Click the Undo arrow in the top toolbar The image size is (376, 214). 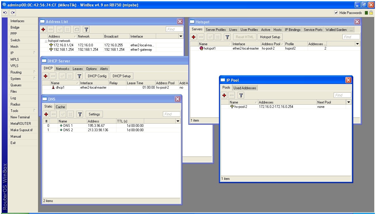5,13
